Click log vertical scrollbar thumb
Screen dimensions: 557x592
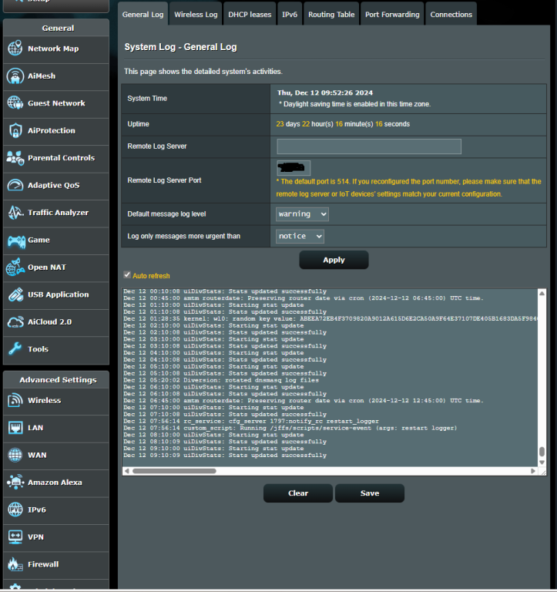pos(542,452)
